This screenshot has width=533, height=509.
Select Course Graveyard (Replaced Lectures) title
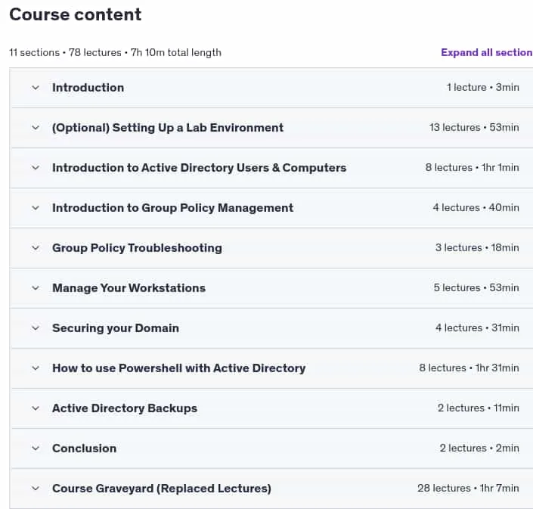point(162,489)
